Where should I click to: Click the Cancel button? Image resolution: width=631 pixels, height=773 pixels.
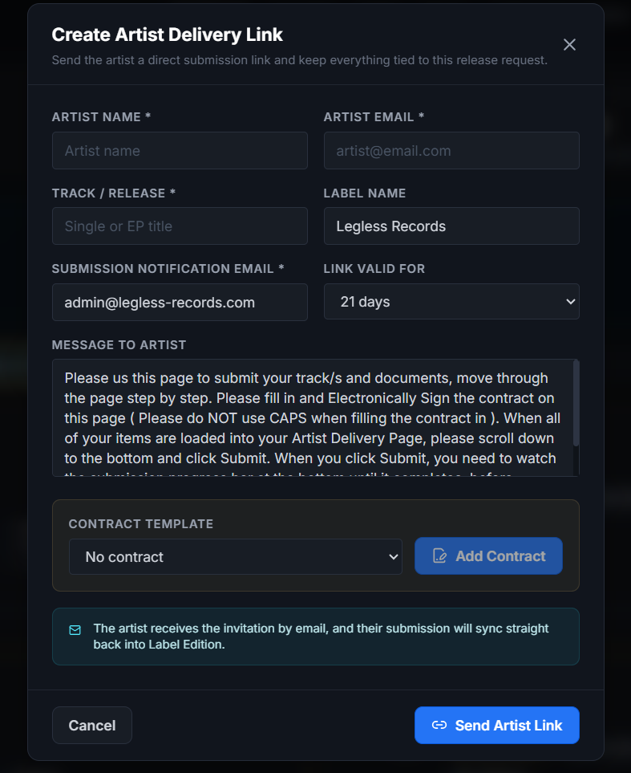[x=91, y=725]
